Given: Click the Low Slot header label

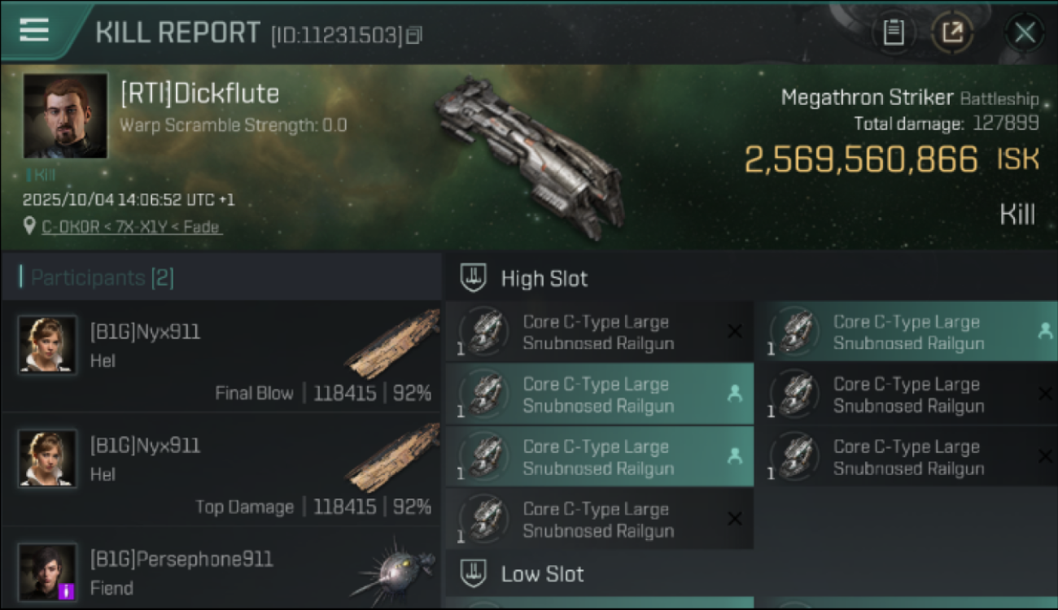Looking at the screenshot, I should point(542,574).
